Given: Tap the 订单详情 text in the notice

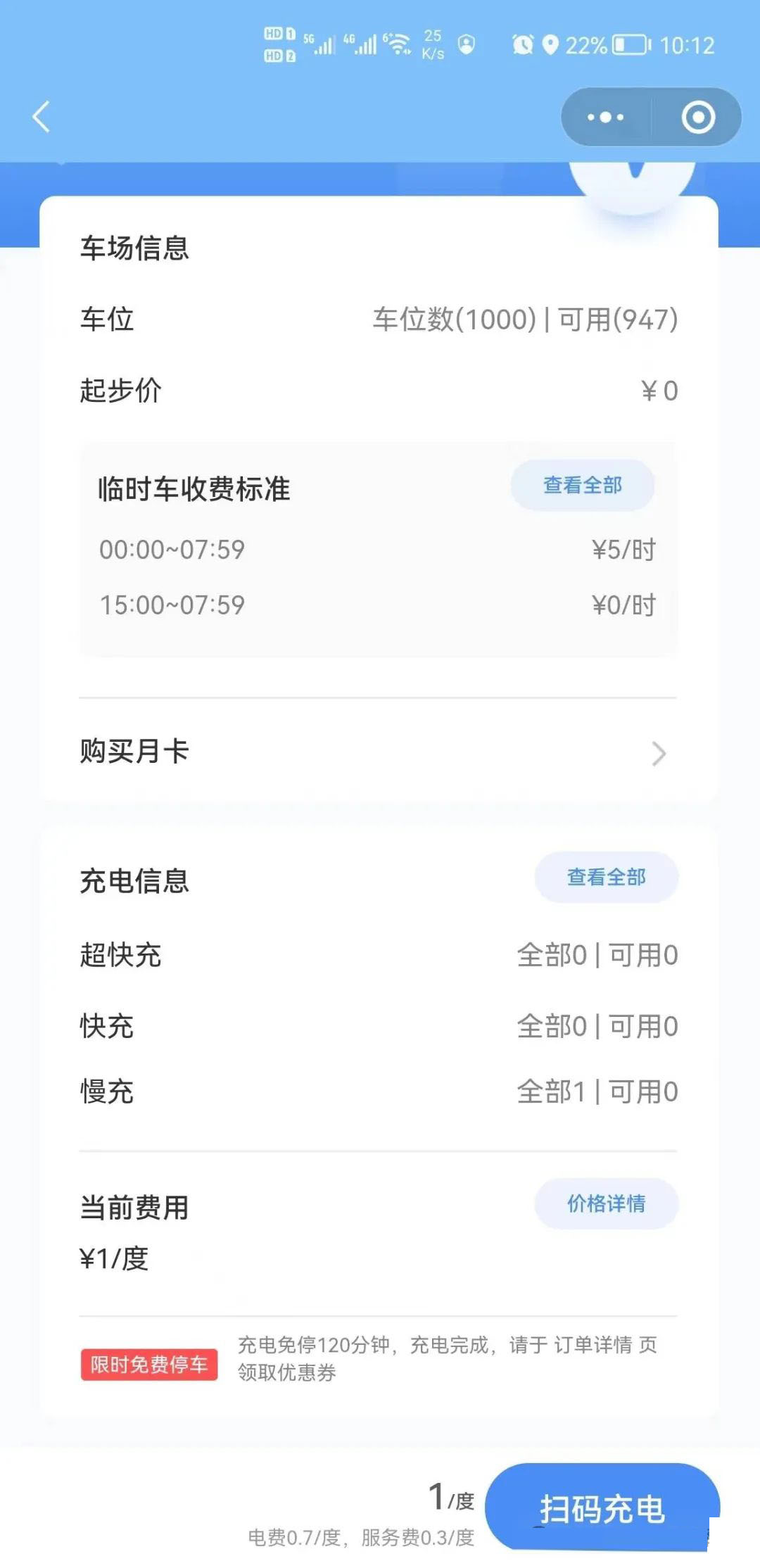Looking at the screenshot, I should pyautogui.click(x=593, y=1346).
